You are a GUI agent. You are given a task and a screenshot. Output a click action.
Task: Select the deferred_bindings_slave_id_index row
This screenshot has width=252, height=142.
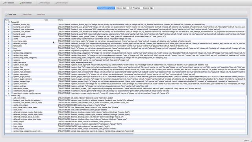[125, 117]
